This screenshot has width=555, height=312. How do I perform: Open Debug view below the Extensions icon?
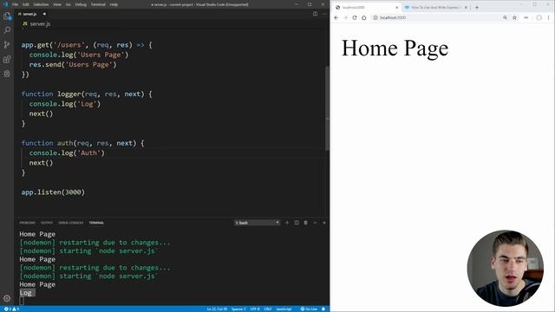(7, 74)
